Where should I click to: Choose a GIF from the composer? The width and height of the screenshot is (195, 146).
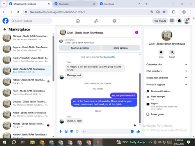[77, 132]
